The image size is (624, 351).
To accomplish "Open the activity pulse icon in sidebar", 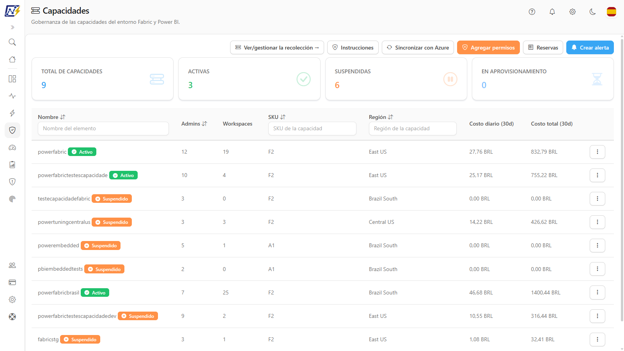I will (12, 96).
